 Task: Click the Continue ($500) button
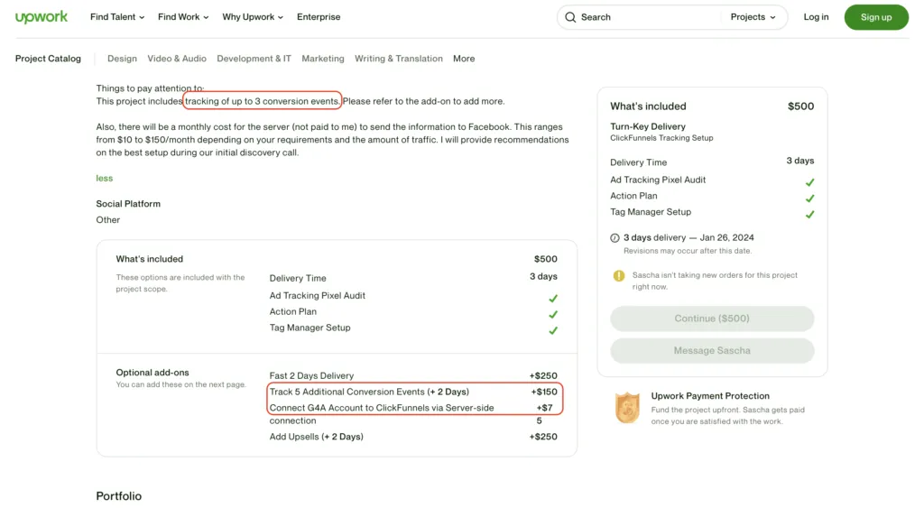click(x=712, y=319)
